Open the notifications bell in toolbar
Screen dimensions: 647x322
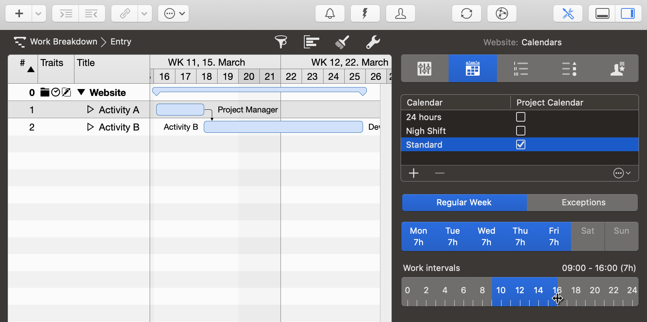pyautogui.click(x=330, y=14)
